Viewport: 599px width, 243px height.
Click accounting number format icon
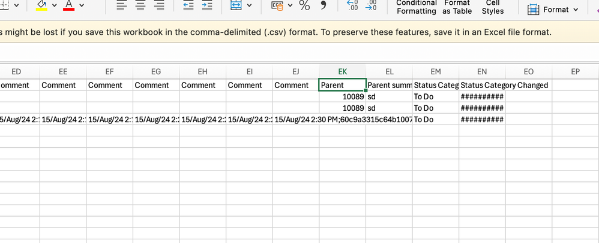coord(277,5)
